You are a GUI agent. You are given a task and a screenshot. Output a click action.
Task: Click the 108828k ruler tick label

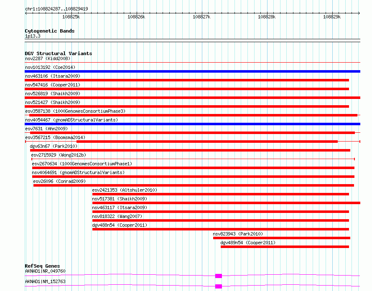pos(267,17)
